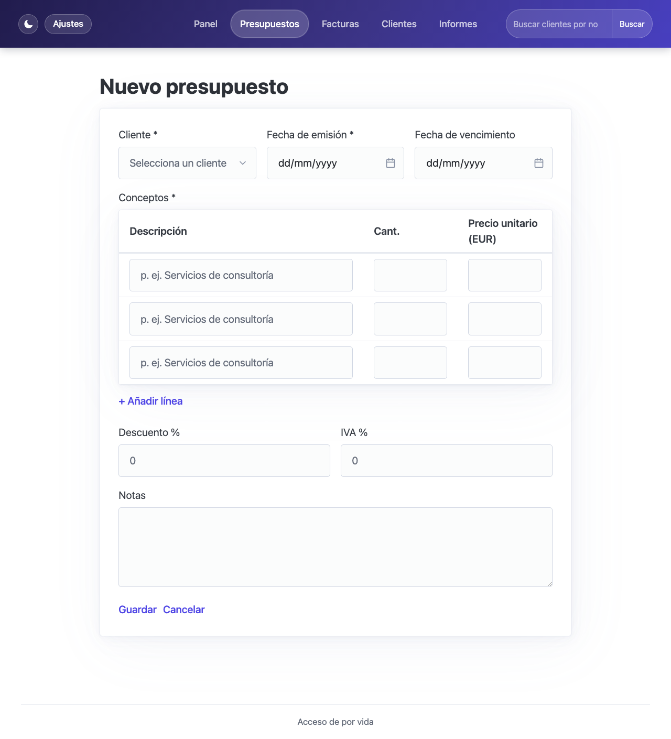
Task: Open the calendar picker for Fecha de emisión
Action: [x=391, y=163]
